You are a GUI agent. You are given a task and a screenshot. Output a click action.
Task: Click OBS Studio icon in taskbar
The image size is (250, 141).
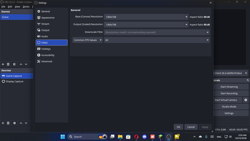point(169,137)
